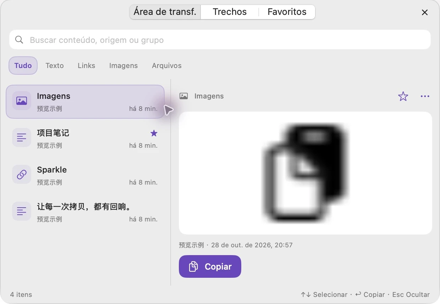Open the Favoritos tab

(287, 12)
